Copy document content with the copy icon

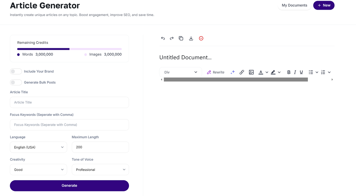pos(181,38)
